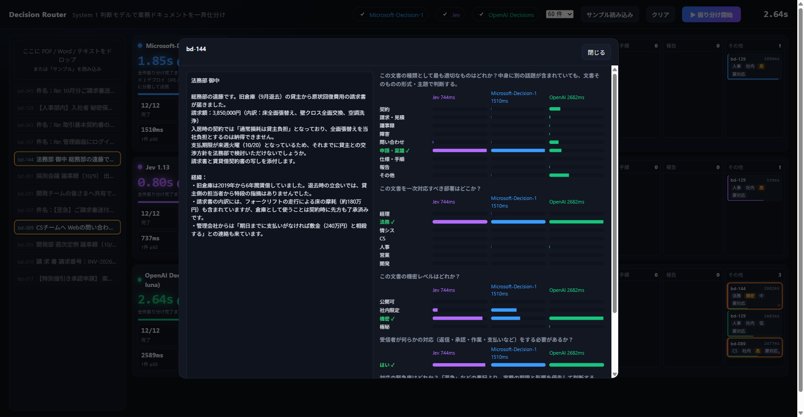Select document bd-017 【特別値引き承認申請】
This screenshot has width=804, height=417.
pos(67,278)
